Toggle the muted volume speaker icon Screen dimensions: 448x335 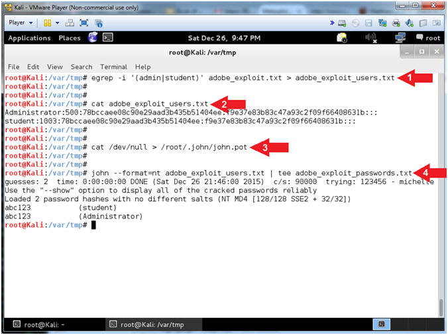coord(371,38)
